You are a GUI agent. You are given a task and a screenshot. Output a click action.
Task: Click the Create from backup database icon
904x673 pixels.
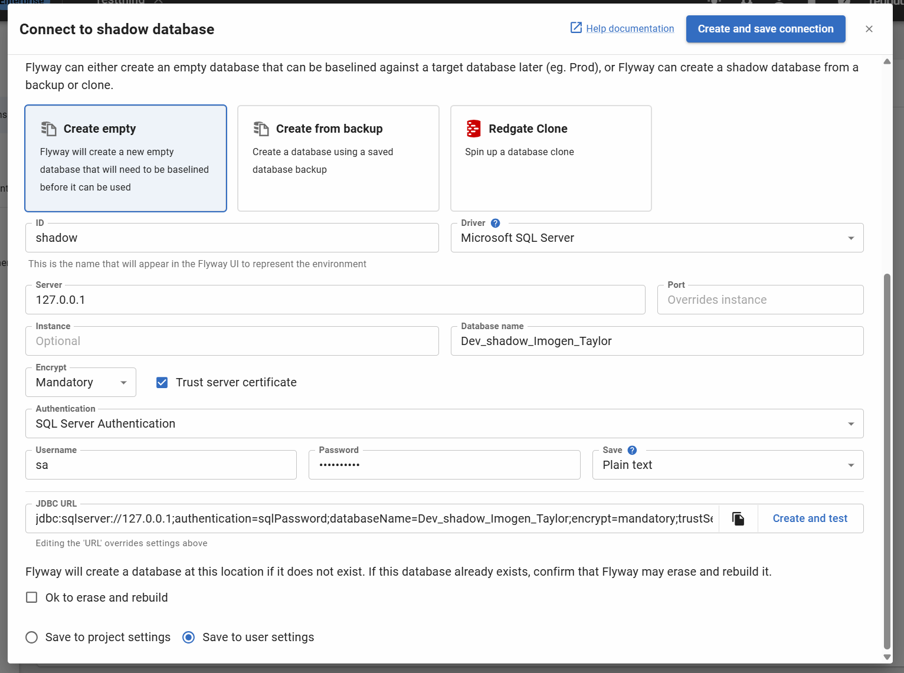pos(261,129)
